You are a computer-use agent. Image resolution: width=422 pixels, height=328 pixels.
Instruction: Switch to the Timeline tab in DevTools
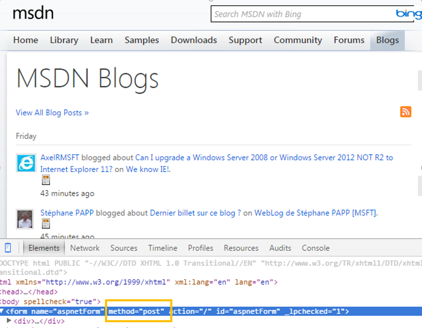coord(162,248)
